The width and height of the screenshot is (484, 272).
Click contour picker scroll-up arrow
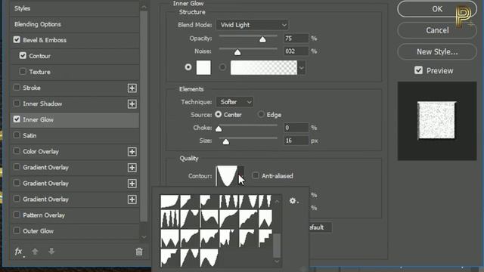pyautogui.click(x=277, y=202)
